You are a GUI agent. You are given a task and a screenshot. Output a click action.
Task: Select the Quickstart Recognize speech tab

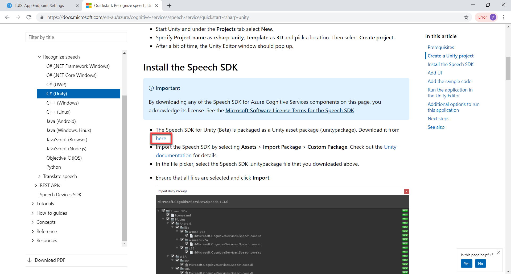[x=122, y=6]
